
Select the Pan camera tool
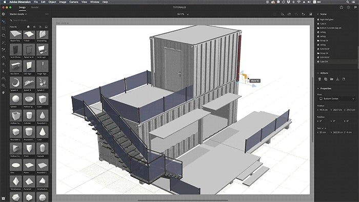3,64
